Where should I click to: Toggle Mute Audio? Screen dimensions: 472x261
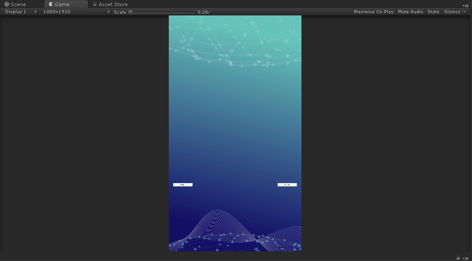(410, 12)
